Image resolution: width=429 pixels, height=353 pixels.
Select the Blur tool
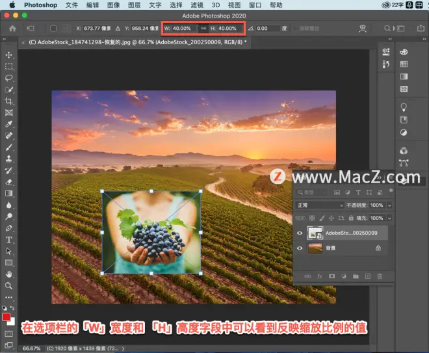coord(8,205)
